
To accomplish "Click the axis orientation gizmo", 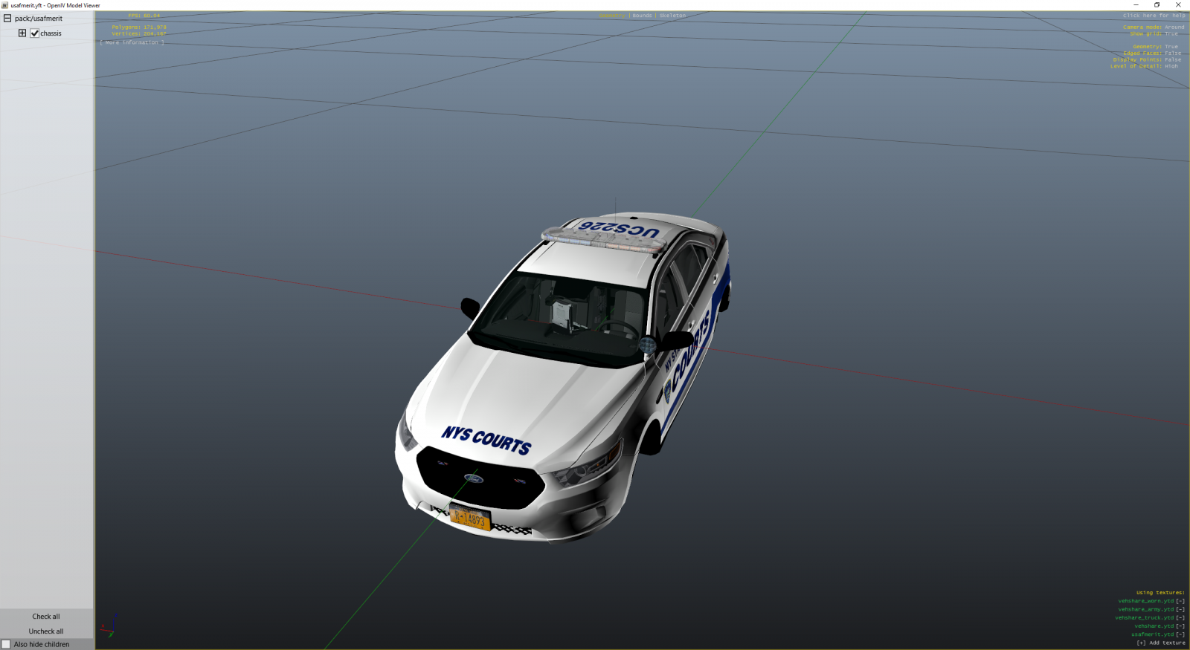I will 110,626.
